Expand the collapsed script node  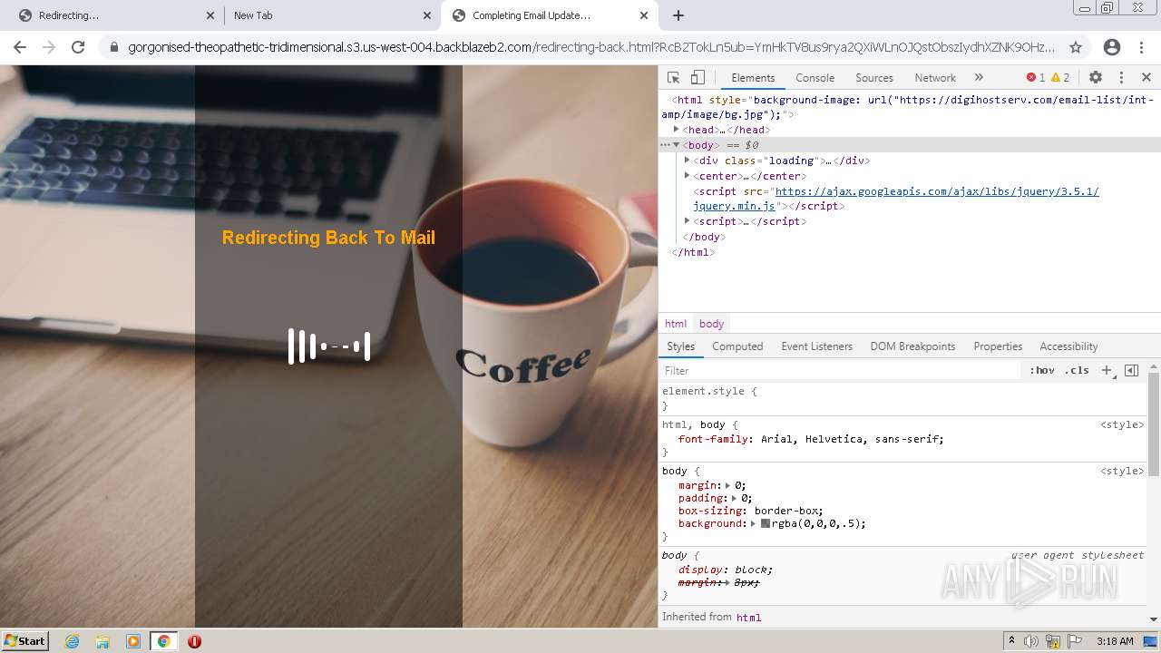click(x=687, y=221)
